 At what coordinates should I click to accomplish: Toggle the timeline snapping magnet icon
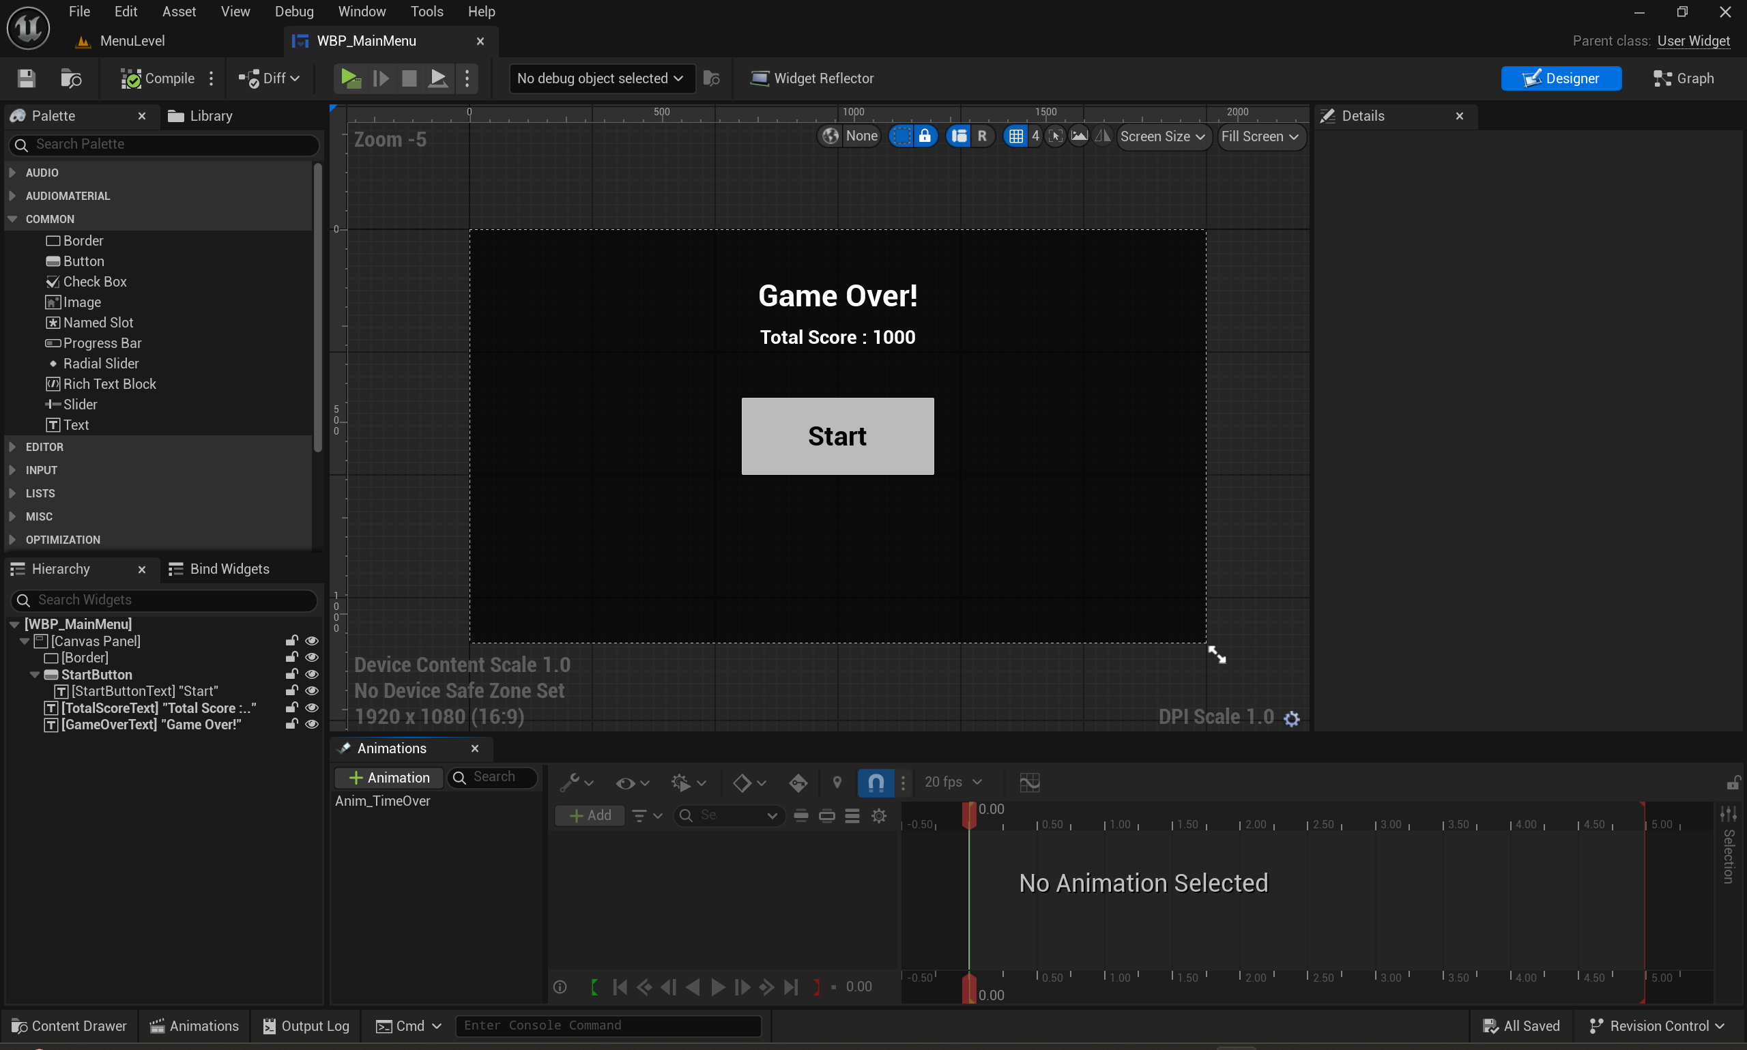pos(876,783)
